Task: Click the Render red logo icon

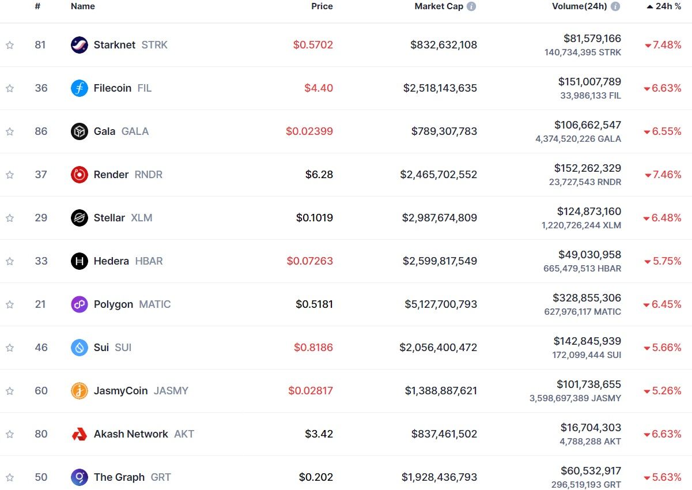Action: (79, 175)
